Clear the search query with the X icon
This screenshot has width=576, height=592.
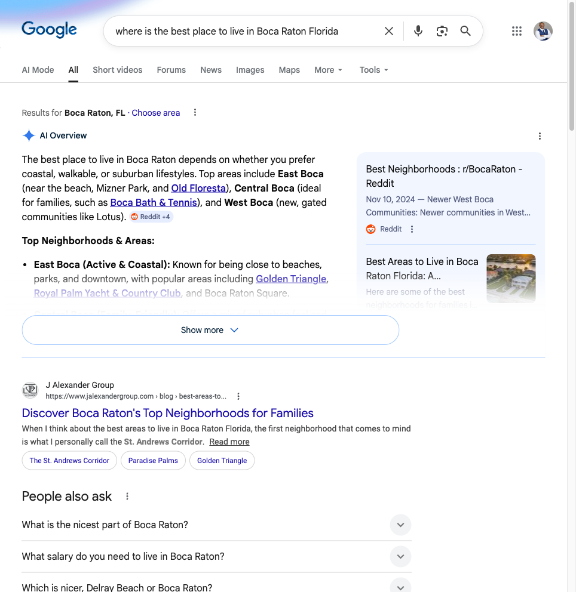(388, 30)
